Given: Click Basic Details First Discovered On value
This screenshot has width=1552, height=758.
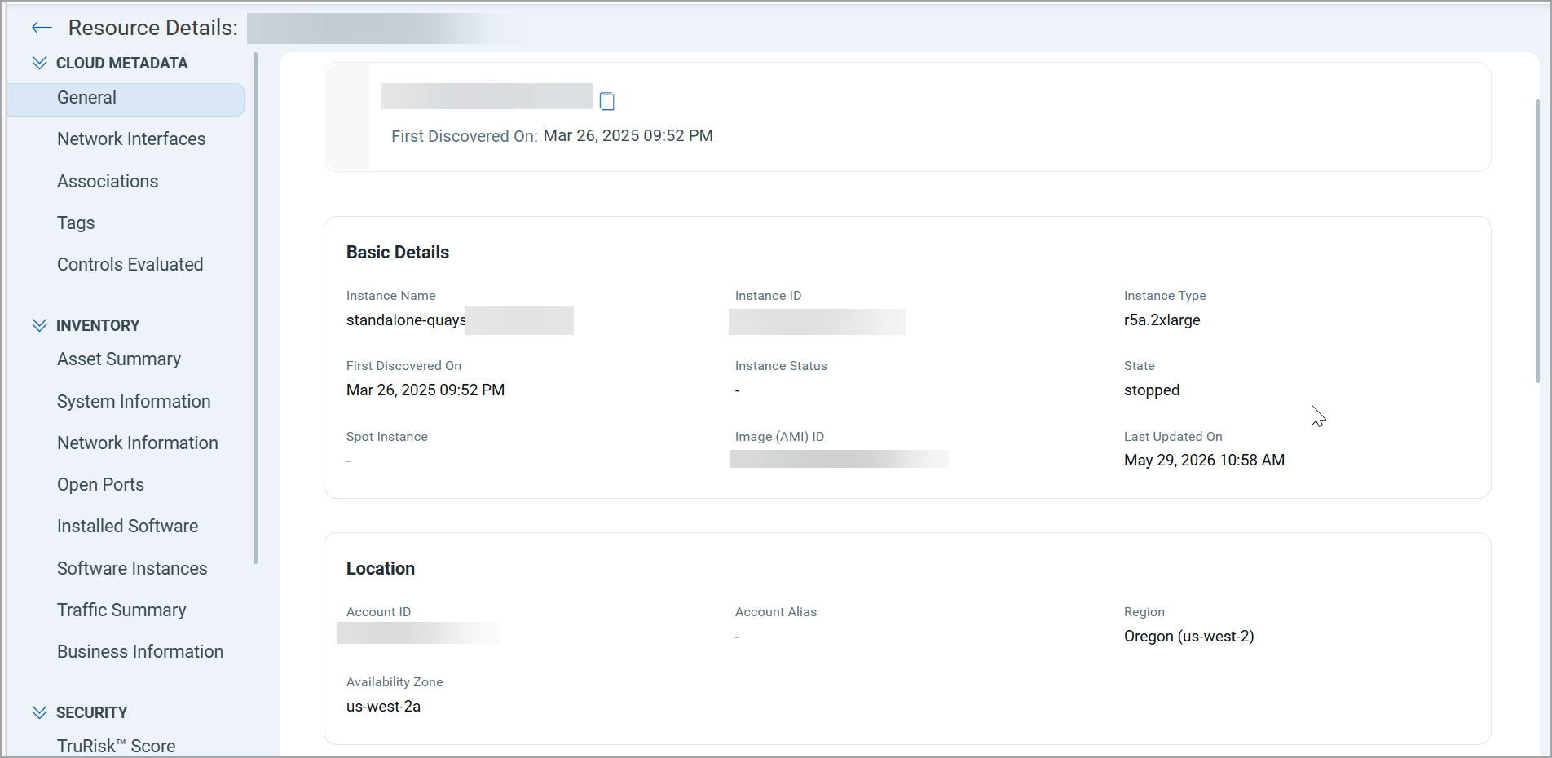Looking at the screenshot, I should (x=425, y=390).
